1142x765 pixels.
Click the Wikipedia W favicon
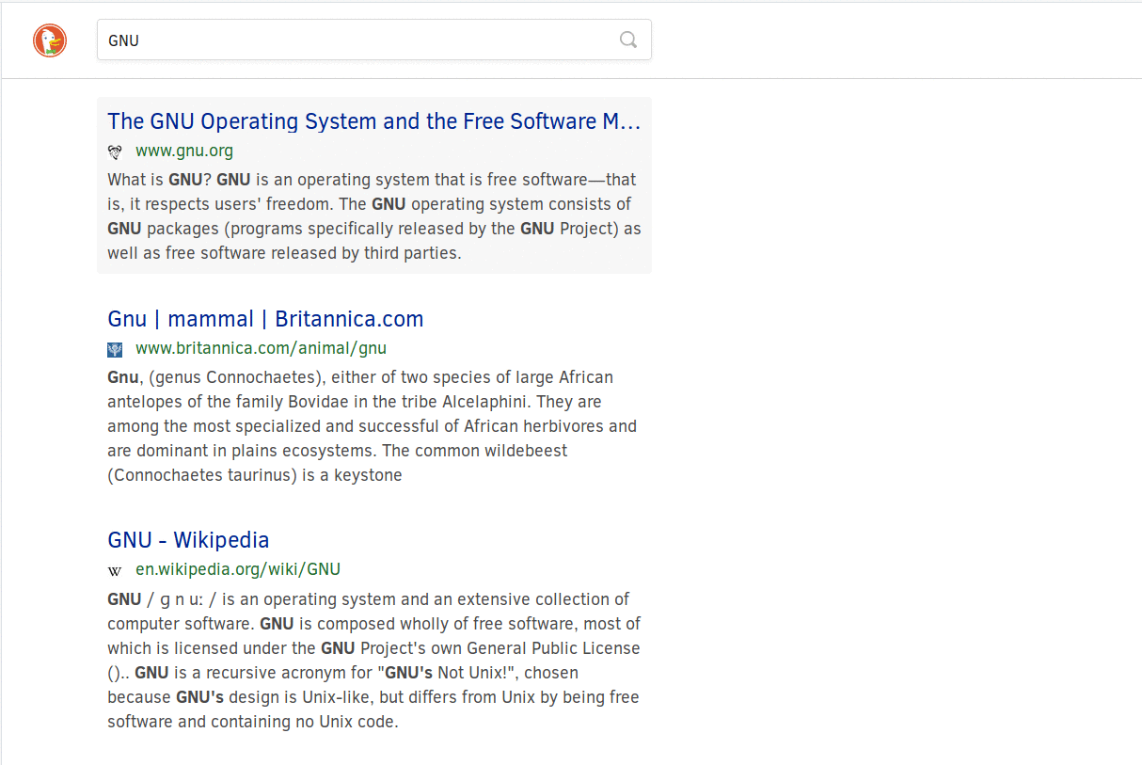pyautogui.click(x=115, y=570)
